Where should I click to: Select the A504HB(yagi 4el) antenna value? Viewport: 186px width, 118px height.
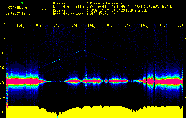[104, 14]
